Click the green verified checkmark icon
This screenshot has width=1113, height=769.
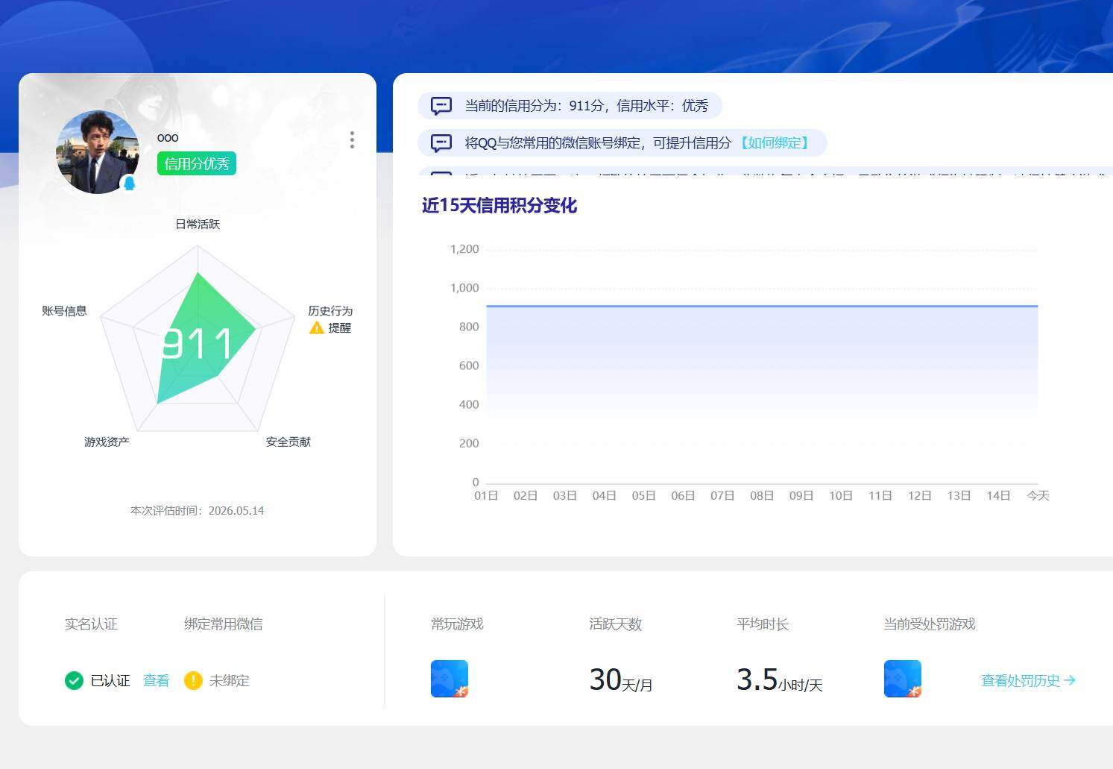coord(74,680)
